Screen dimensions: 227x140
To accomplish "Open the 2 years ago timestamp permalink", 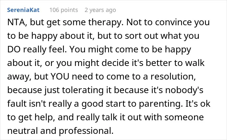I will [100, 10].
